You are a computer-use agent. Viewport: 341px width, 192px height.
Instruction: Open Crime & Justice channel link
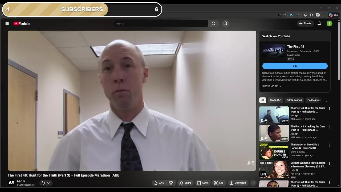298,152
